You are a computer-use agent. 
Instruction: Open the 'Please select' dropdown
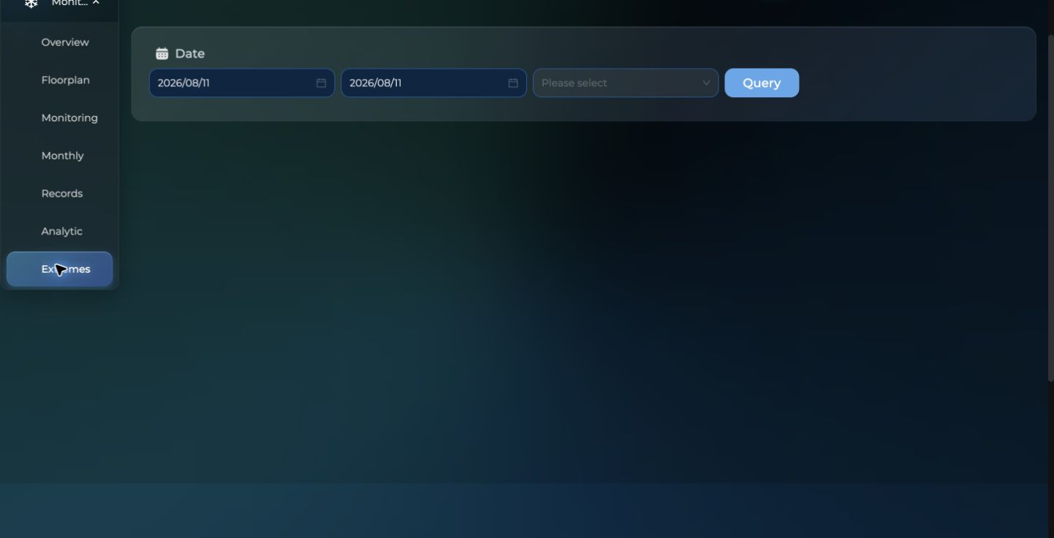626,83
